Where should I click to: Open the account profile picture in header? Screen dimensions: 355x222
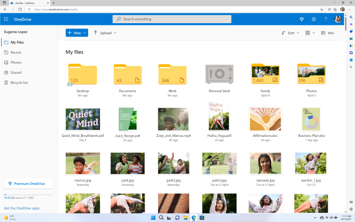pos(338,19)
